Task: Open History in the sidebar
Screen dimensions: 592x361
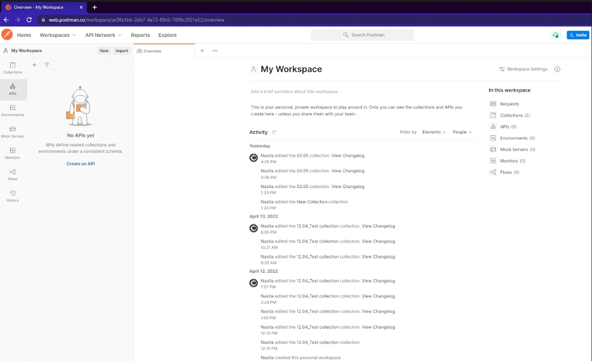Action: click(13, 196)
